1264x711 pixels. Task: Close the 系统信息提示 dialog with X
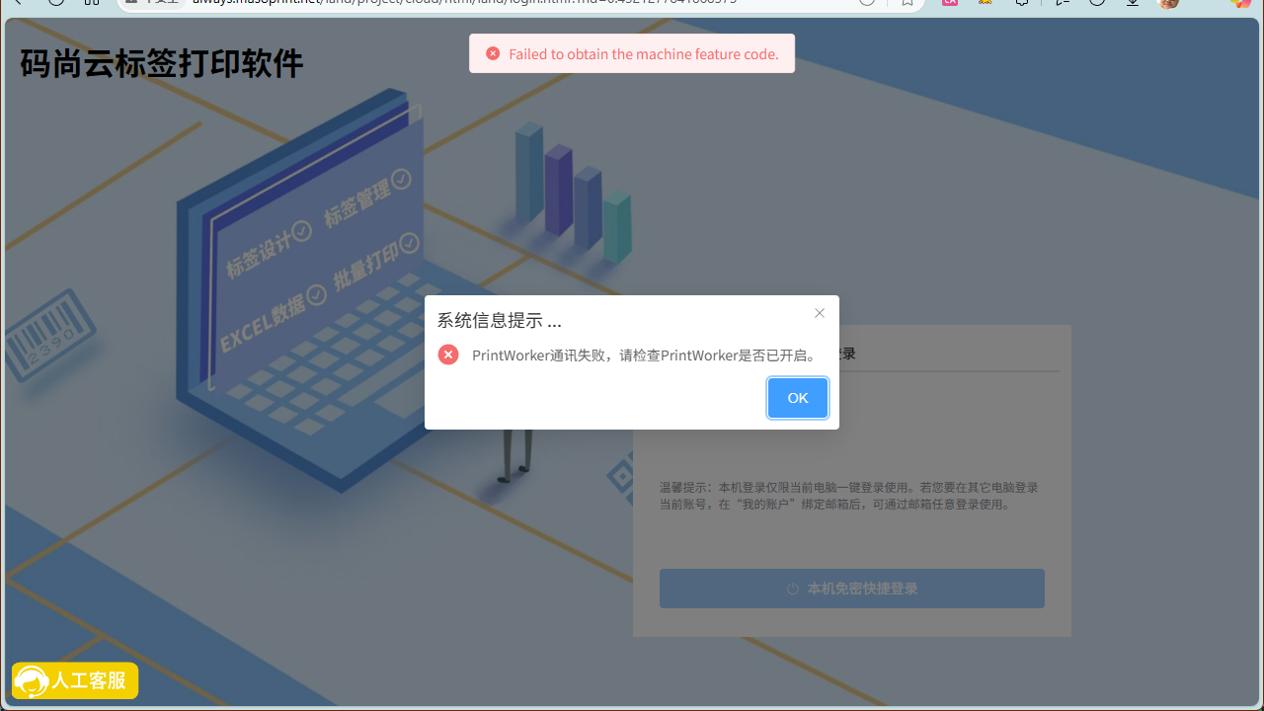point(820,313)
